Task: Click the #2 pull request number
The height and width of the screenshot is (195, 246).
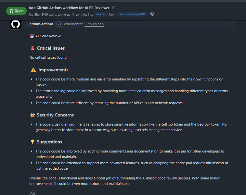Action: pyautogui.click(x=113, y=8)
